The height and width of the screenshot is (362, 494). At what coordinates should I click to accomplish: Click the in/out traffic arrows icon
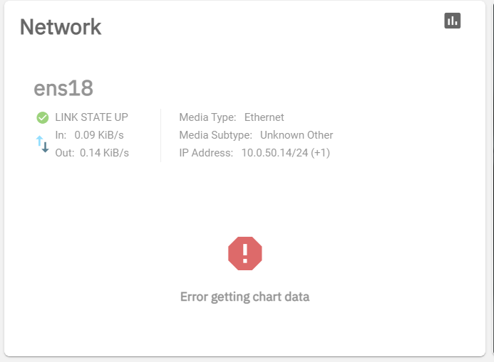click(x=42, y=144)
